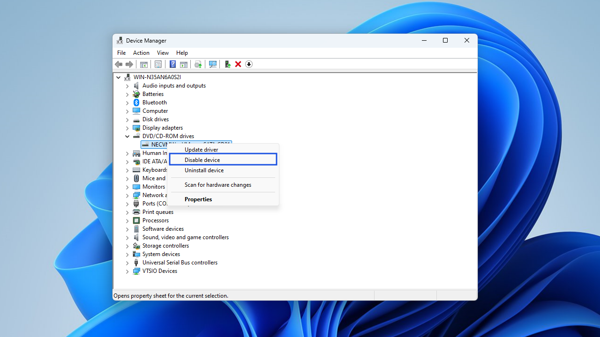Click the blue question-mark Help toolbar icon
The width and height of the screenshot is (600, 337).
(172, 64)
